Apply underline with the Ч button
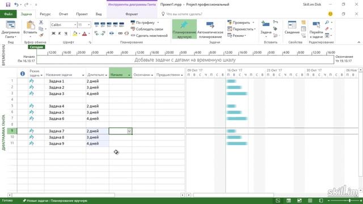Screen dimensions: 363x204 [x=66, y=33]
